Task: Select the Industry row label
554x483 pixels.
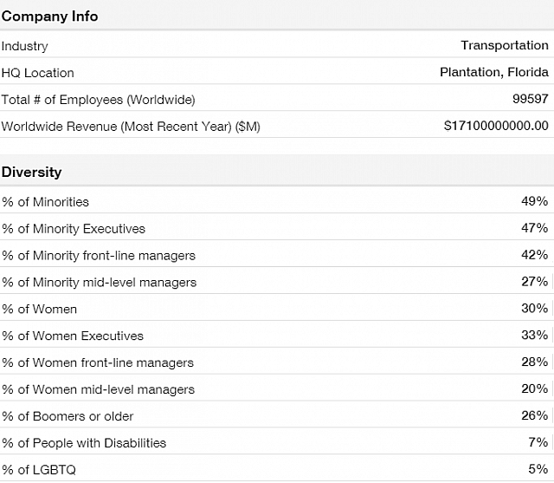Action: click(25, 46)
